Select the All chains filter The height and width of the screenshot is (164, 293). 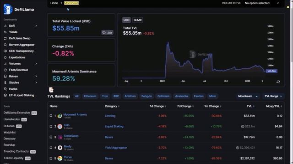click(x=76, y=96)
